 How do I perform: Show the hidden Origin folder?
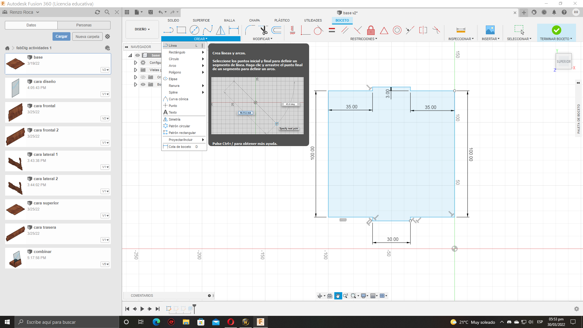click(x=143, y=77)
